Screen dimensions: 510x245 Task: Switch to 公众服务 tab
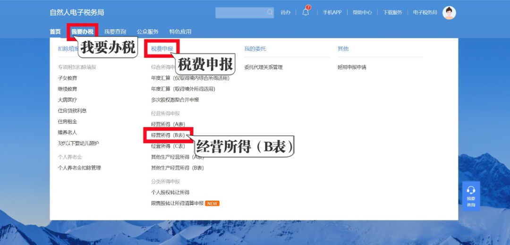pyautogui.click(x=148, y=32)
